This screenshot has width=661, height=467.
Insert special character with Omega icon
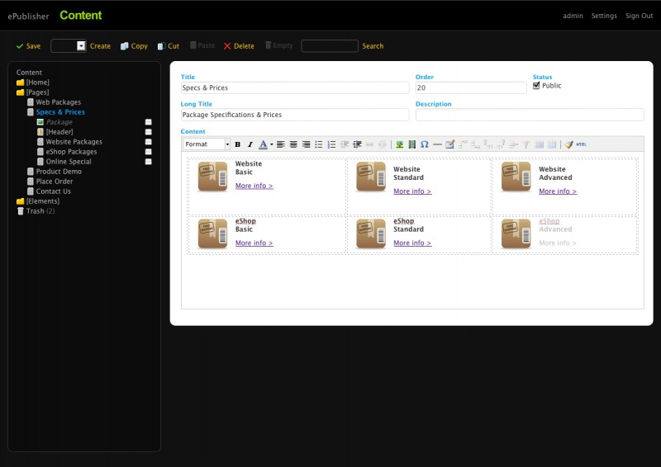coord(424,144)
